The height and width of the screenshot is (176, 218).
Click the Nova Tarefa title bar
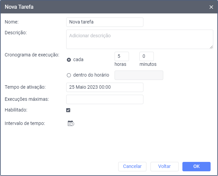pyautogui.click(x=101, y=7)
